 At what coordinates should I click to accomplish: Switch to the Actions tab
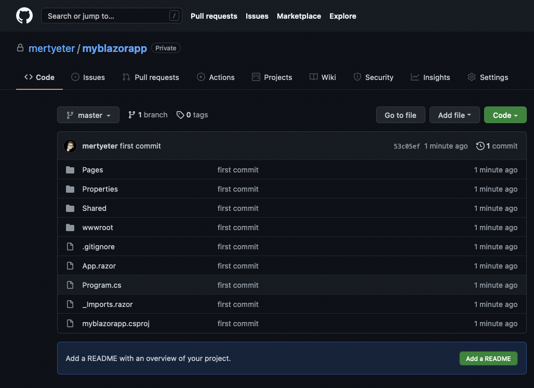(x=216, y=77)
